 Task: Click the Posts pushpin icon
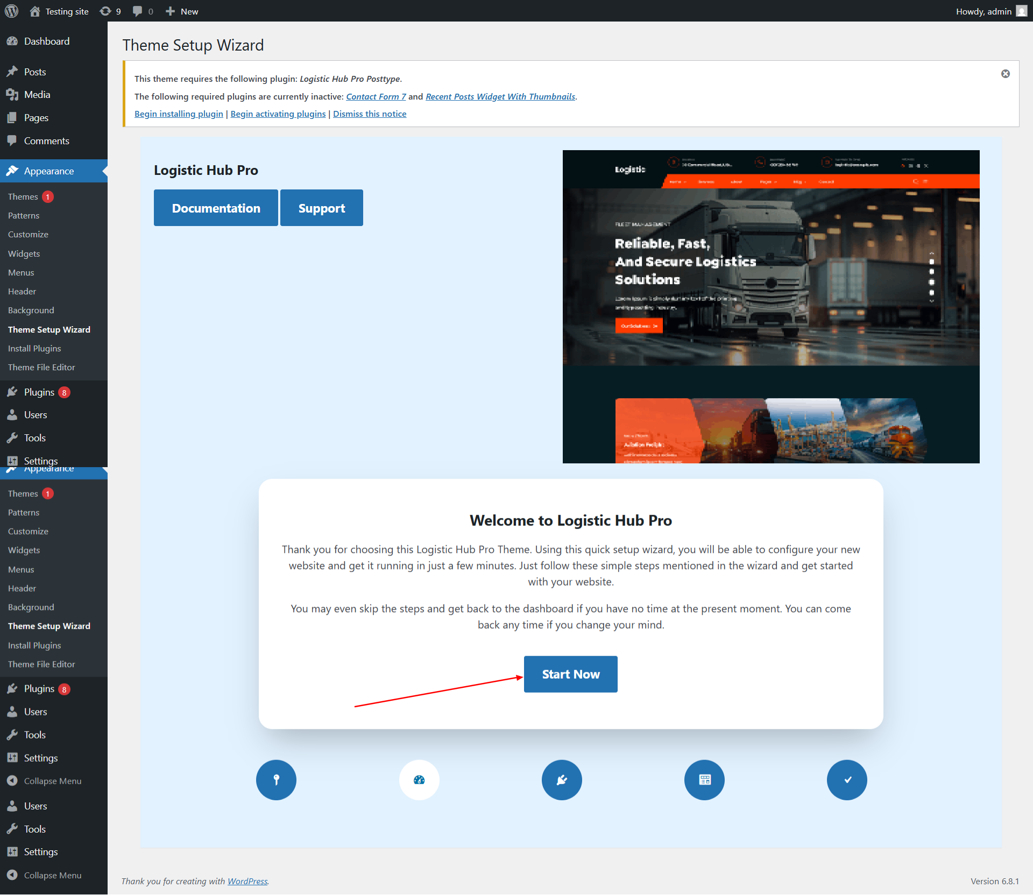[12, 72]
